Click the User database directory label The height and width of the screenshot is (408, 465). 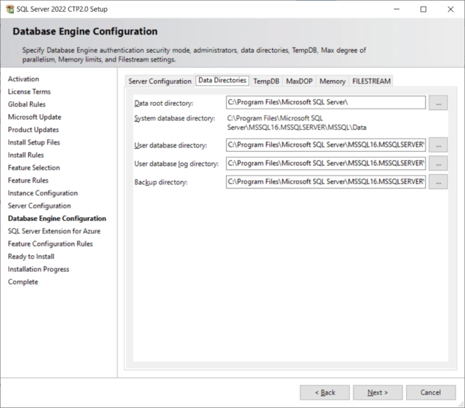[x=170, y=145]
